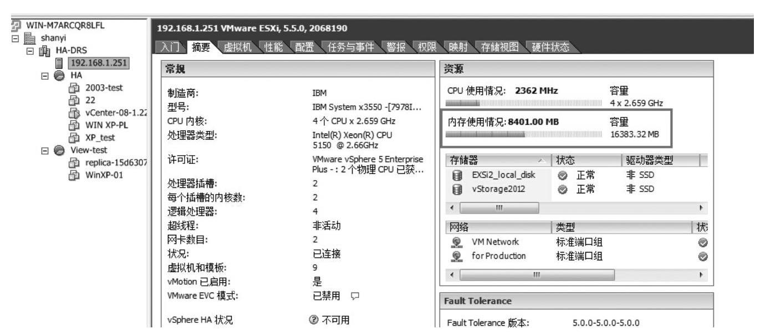
Task: Switch to the 摘要 tab
Action: coord(201,48)
